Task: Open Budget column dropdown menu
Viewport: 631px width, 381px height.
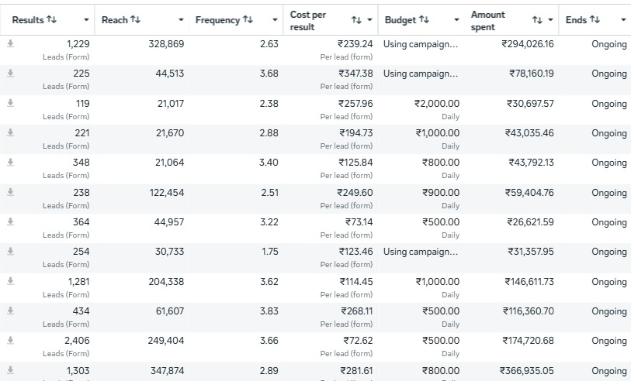Action: 456,19
